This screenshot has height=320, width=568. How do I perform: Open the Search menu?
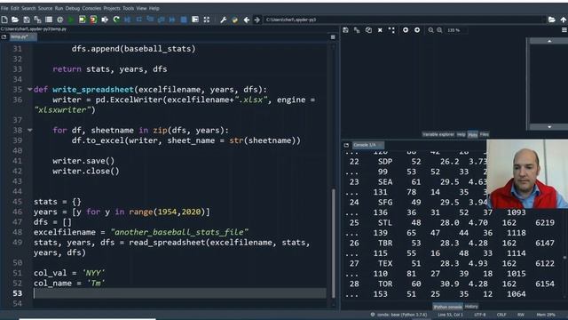(x=28, y=8)
